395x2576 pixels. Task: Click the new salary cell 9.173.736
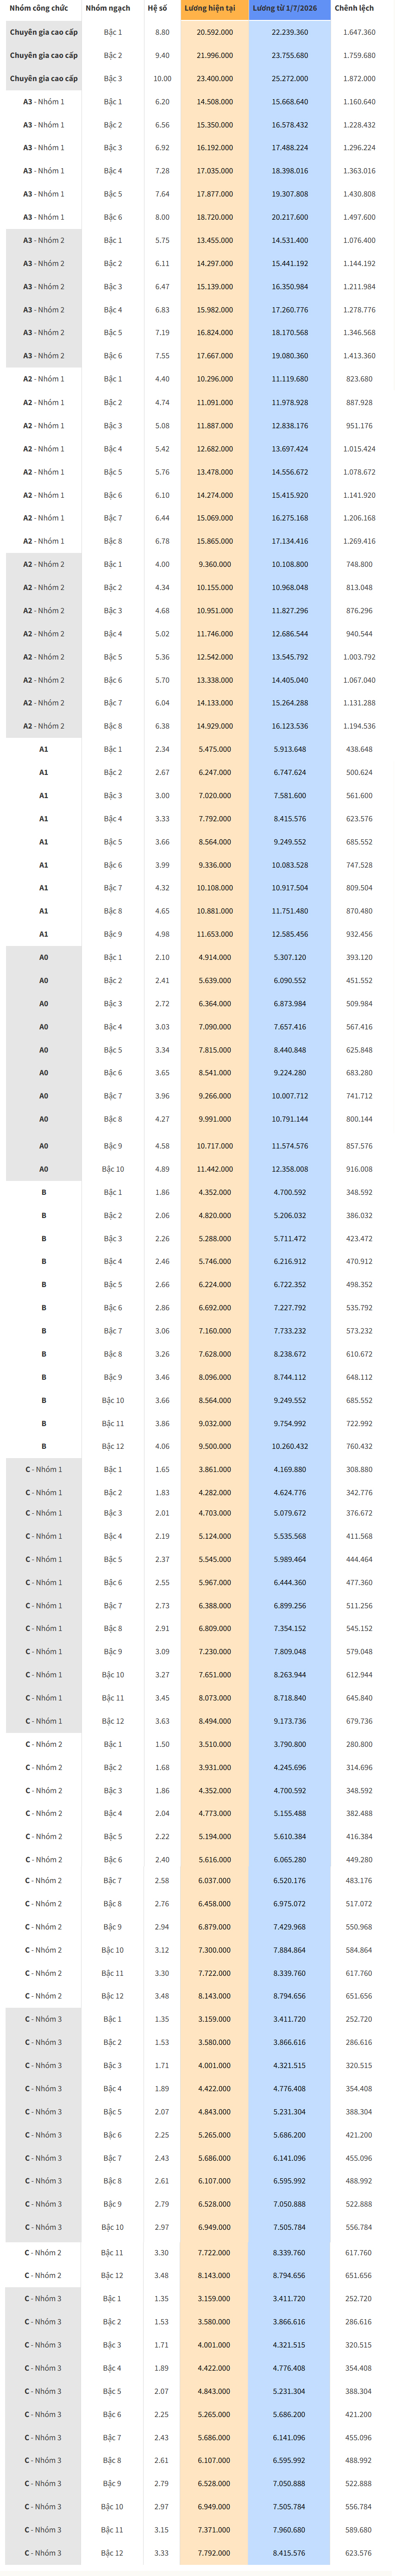[x=290, y=1721]
